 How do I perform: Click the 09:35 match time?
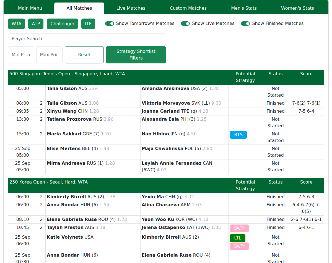tap(22, 111)
